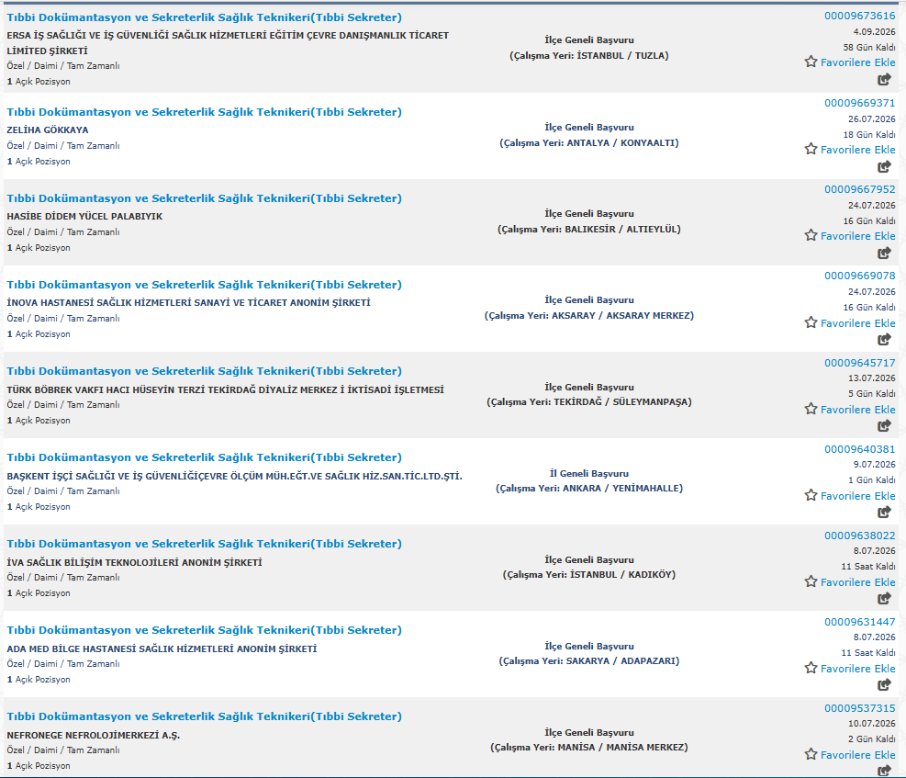Open Tıbbi Sekreter job title for İVA SAĞLIK BİLİŞİM
The image size is (906, 778).
[204, 544]
